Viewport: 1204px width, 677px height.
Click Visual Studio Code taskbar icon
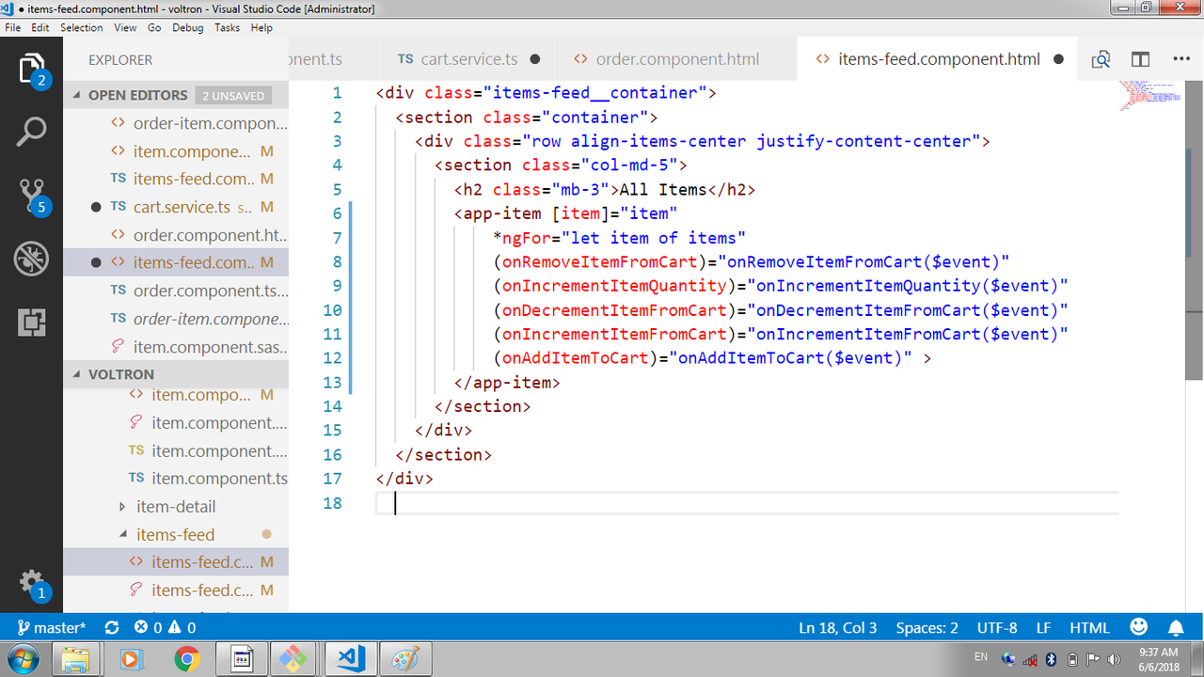click(x=350, y=659)
